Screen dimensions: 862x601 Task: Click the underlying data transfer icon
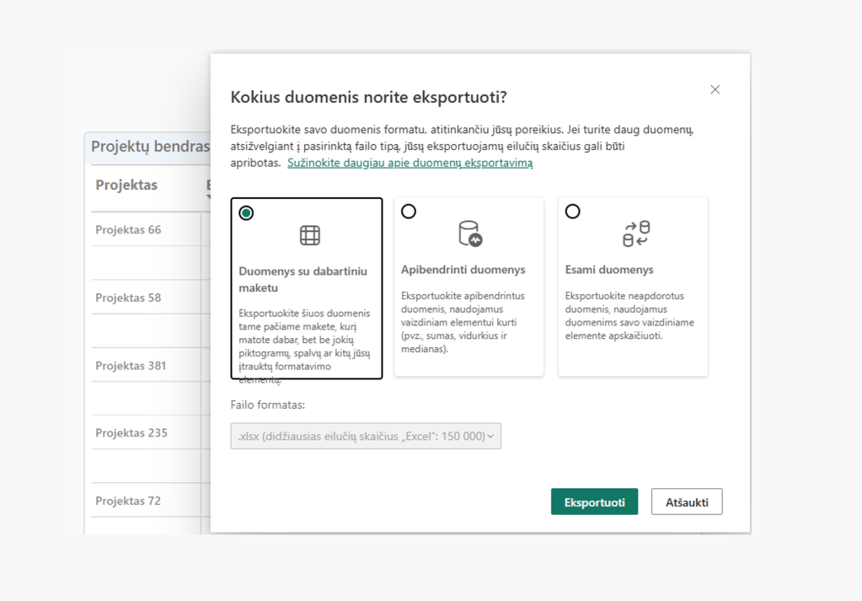(635, 233)
